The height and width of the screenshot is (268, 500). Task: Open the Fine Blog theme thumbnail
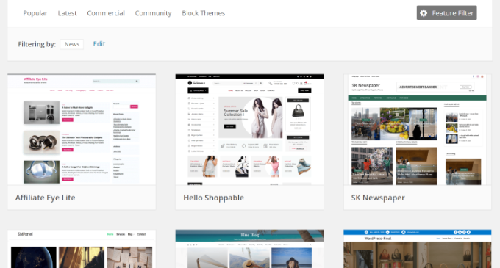[x=249, y=249]
